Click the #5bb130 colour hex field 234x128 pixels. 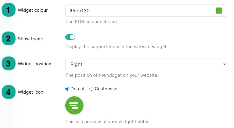138,11
